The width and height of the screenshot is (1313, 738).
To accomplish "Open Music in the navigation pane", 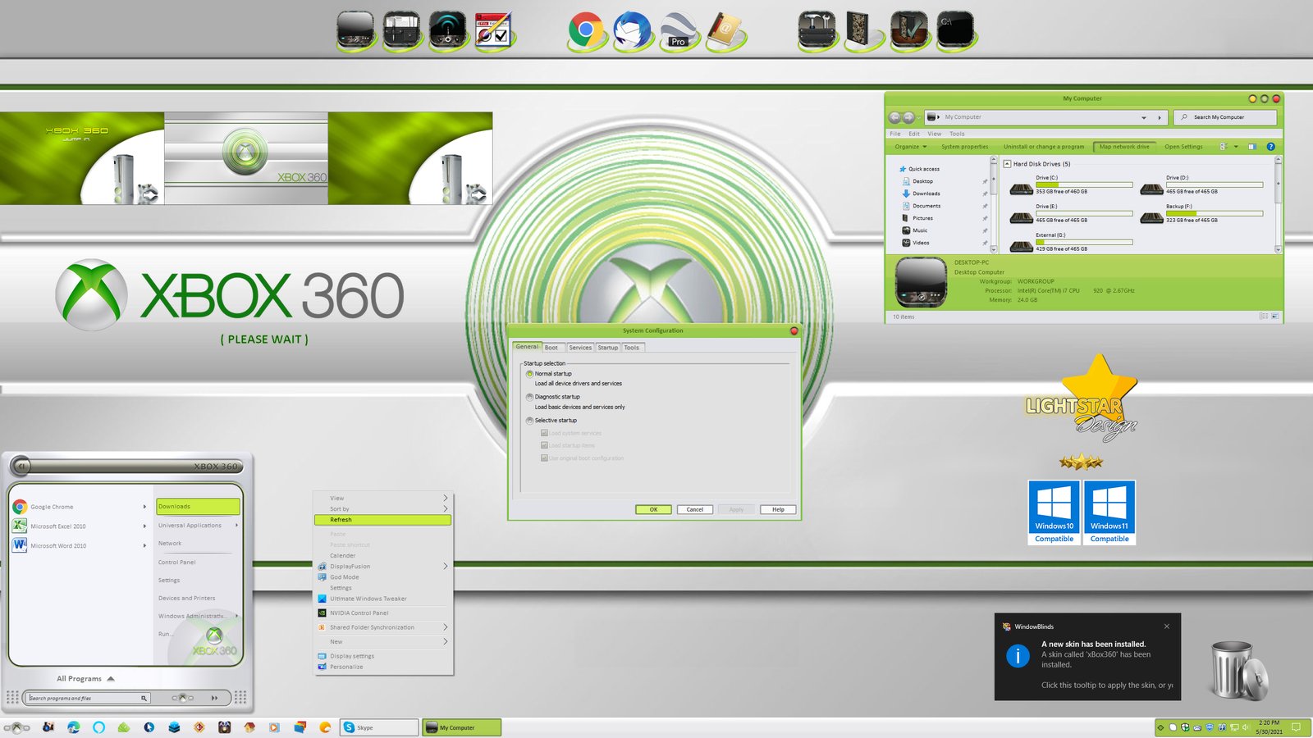I will pyautogui.click(x=920, y=230).
